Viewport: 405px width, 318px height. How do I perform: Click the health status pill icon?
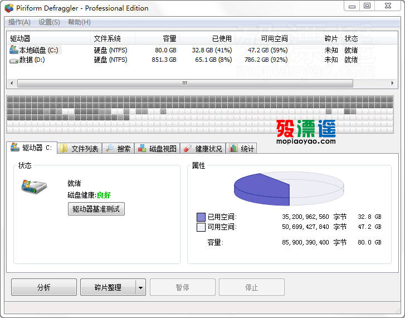[187, 148]
